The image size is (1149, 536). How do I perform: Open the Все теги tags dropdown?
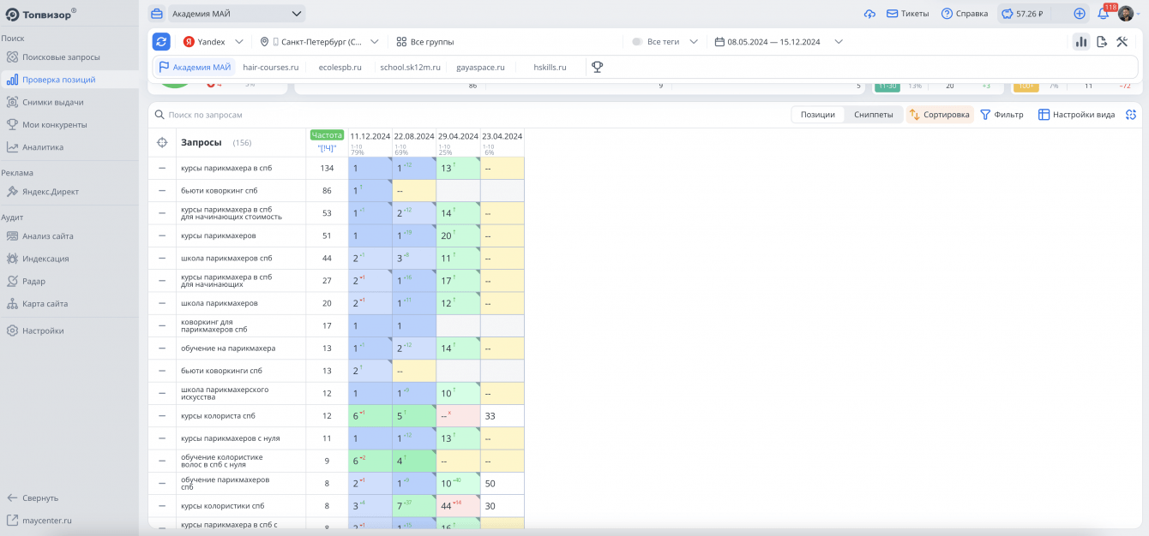tap(665, 41)
